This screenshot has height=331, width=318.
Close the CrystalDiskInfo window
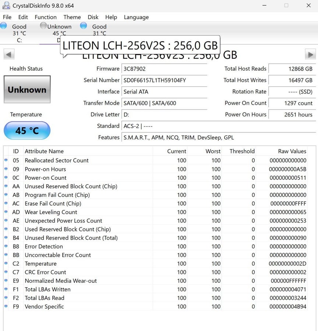point(308,5)
